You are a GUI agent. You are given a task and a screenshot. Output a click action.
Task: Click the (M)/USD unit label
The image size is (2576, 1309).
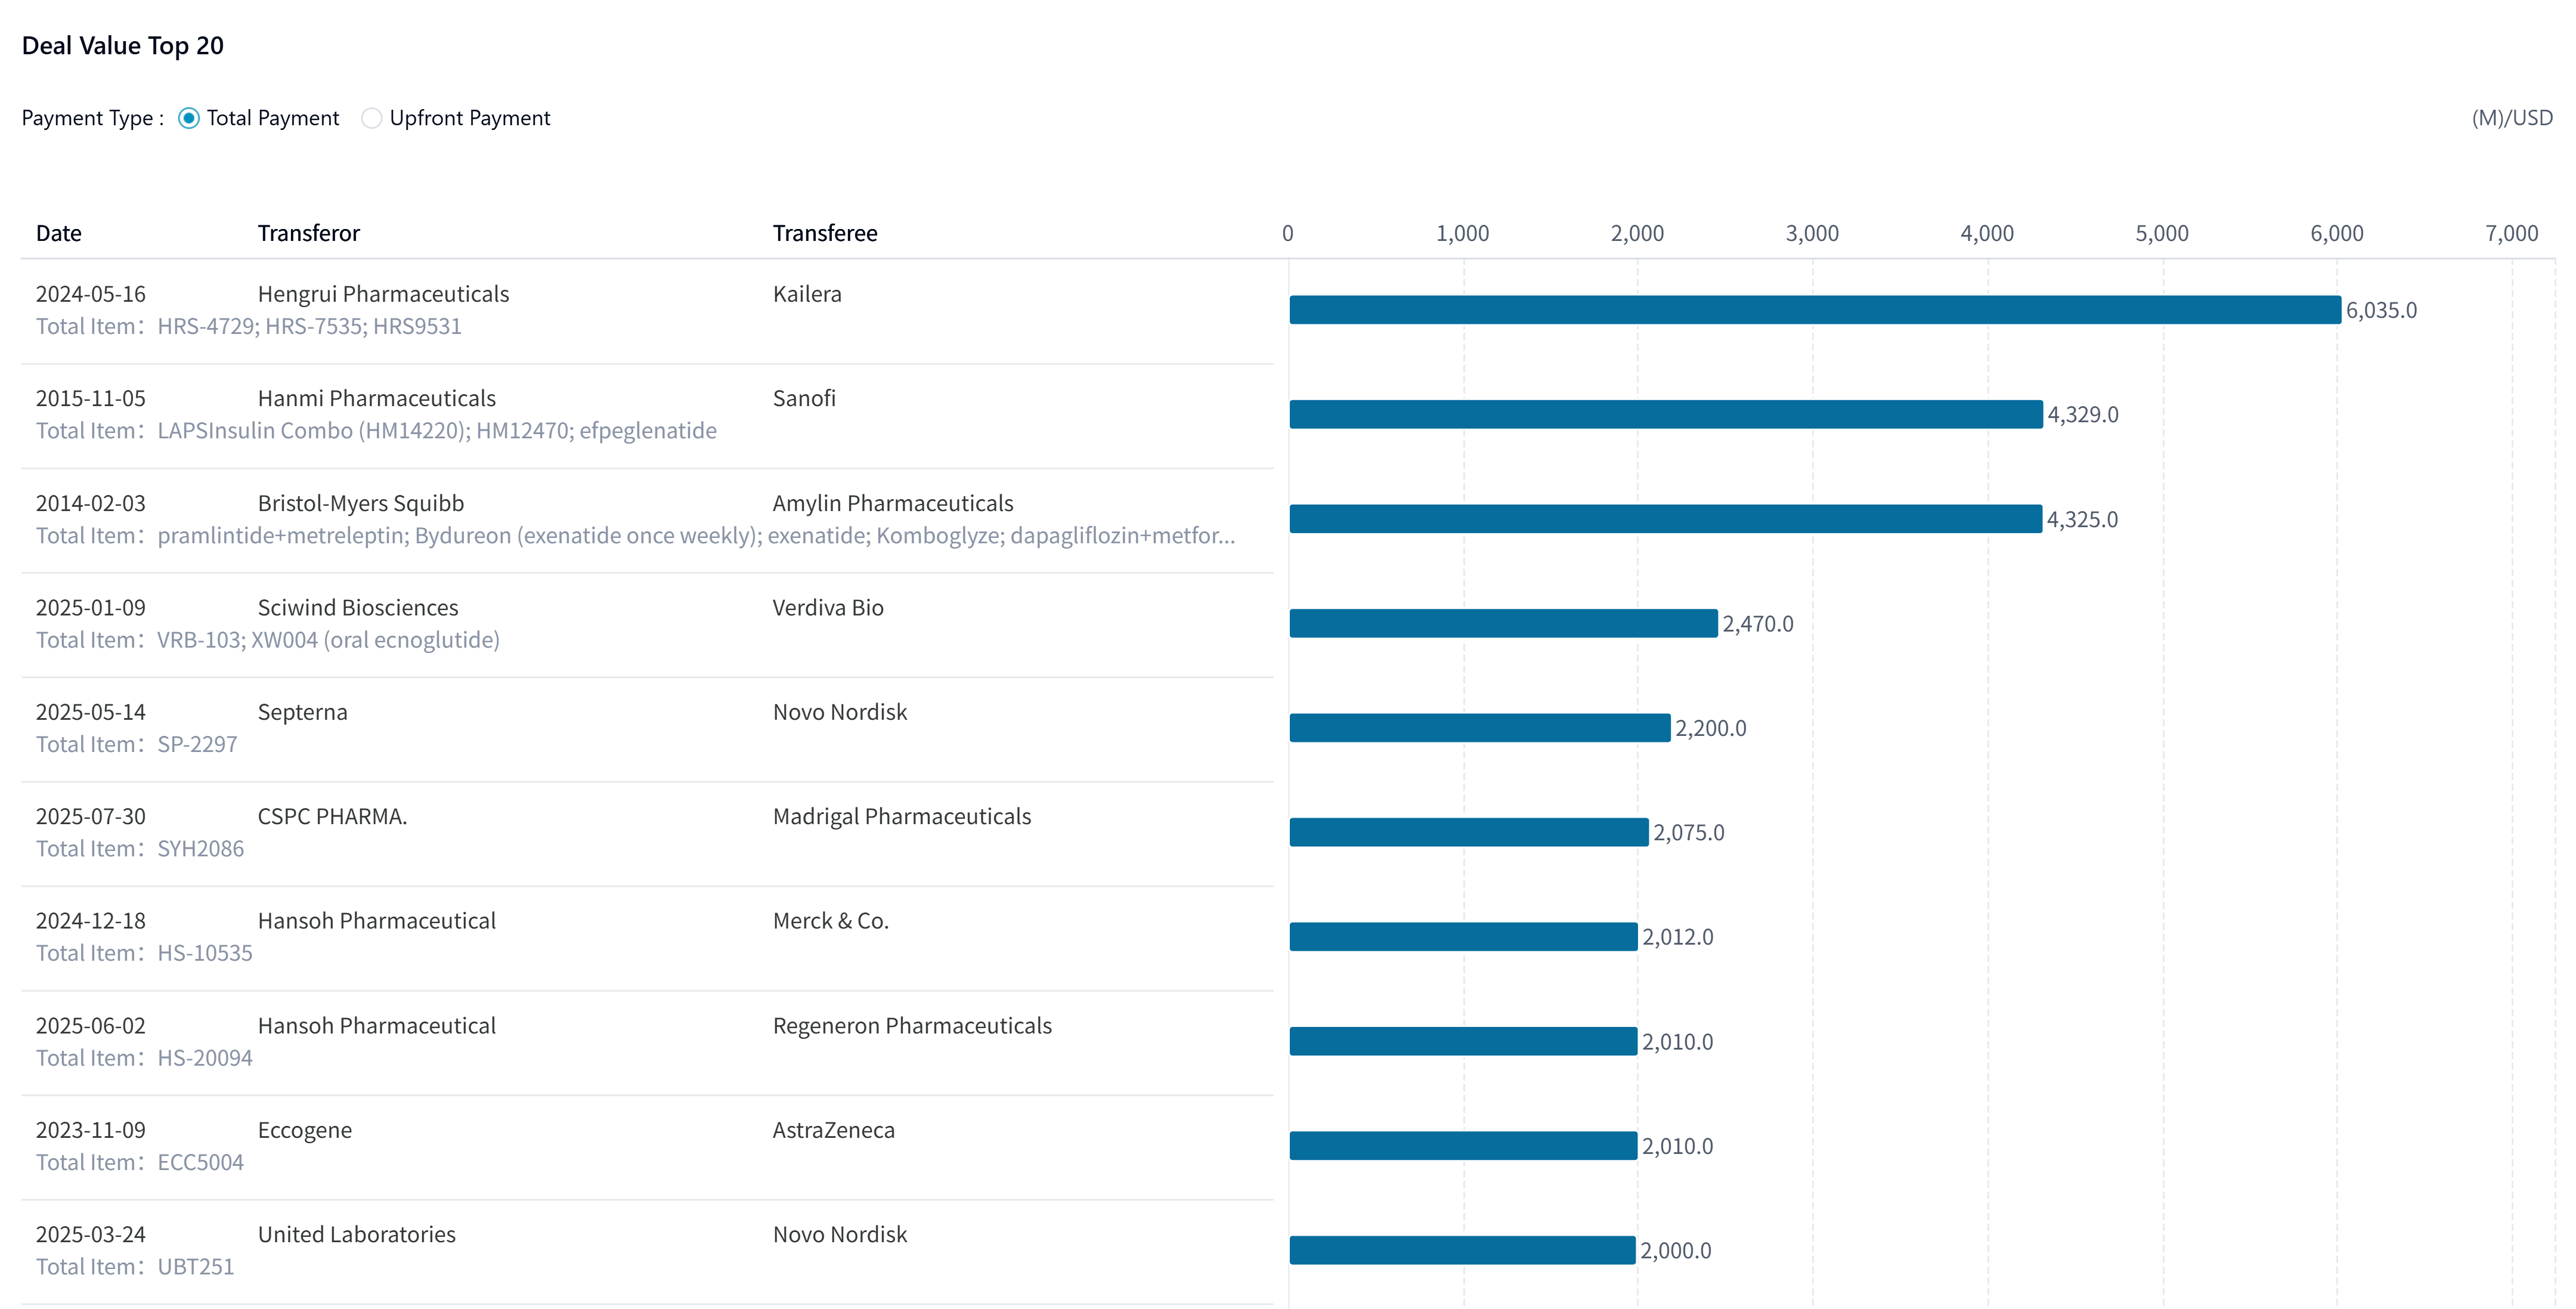coord(2512,118)
